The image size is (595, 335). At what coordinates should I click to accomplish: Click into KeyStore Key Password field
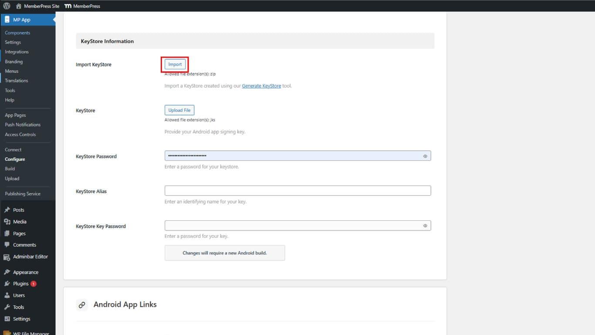(292, 226)
